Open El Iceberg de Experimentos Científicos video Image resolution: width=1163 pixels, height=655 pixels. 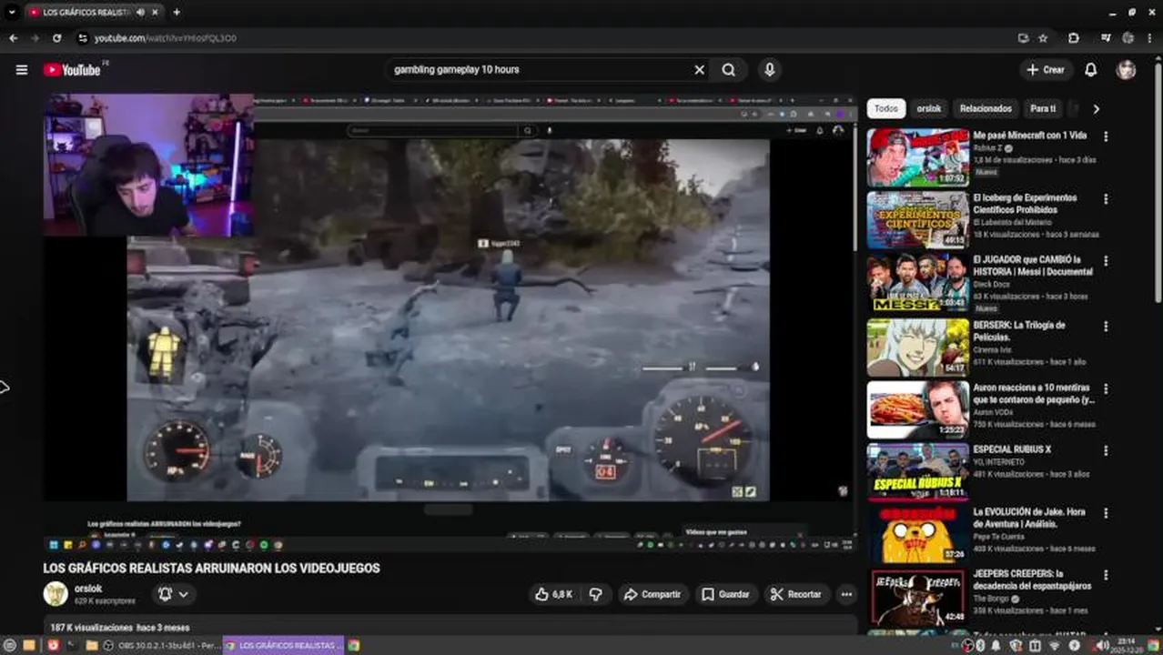(917, 220)
